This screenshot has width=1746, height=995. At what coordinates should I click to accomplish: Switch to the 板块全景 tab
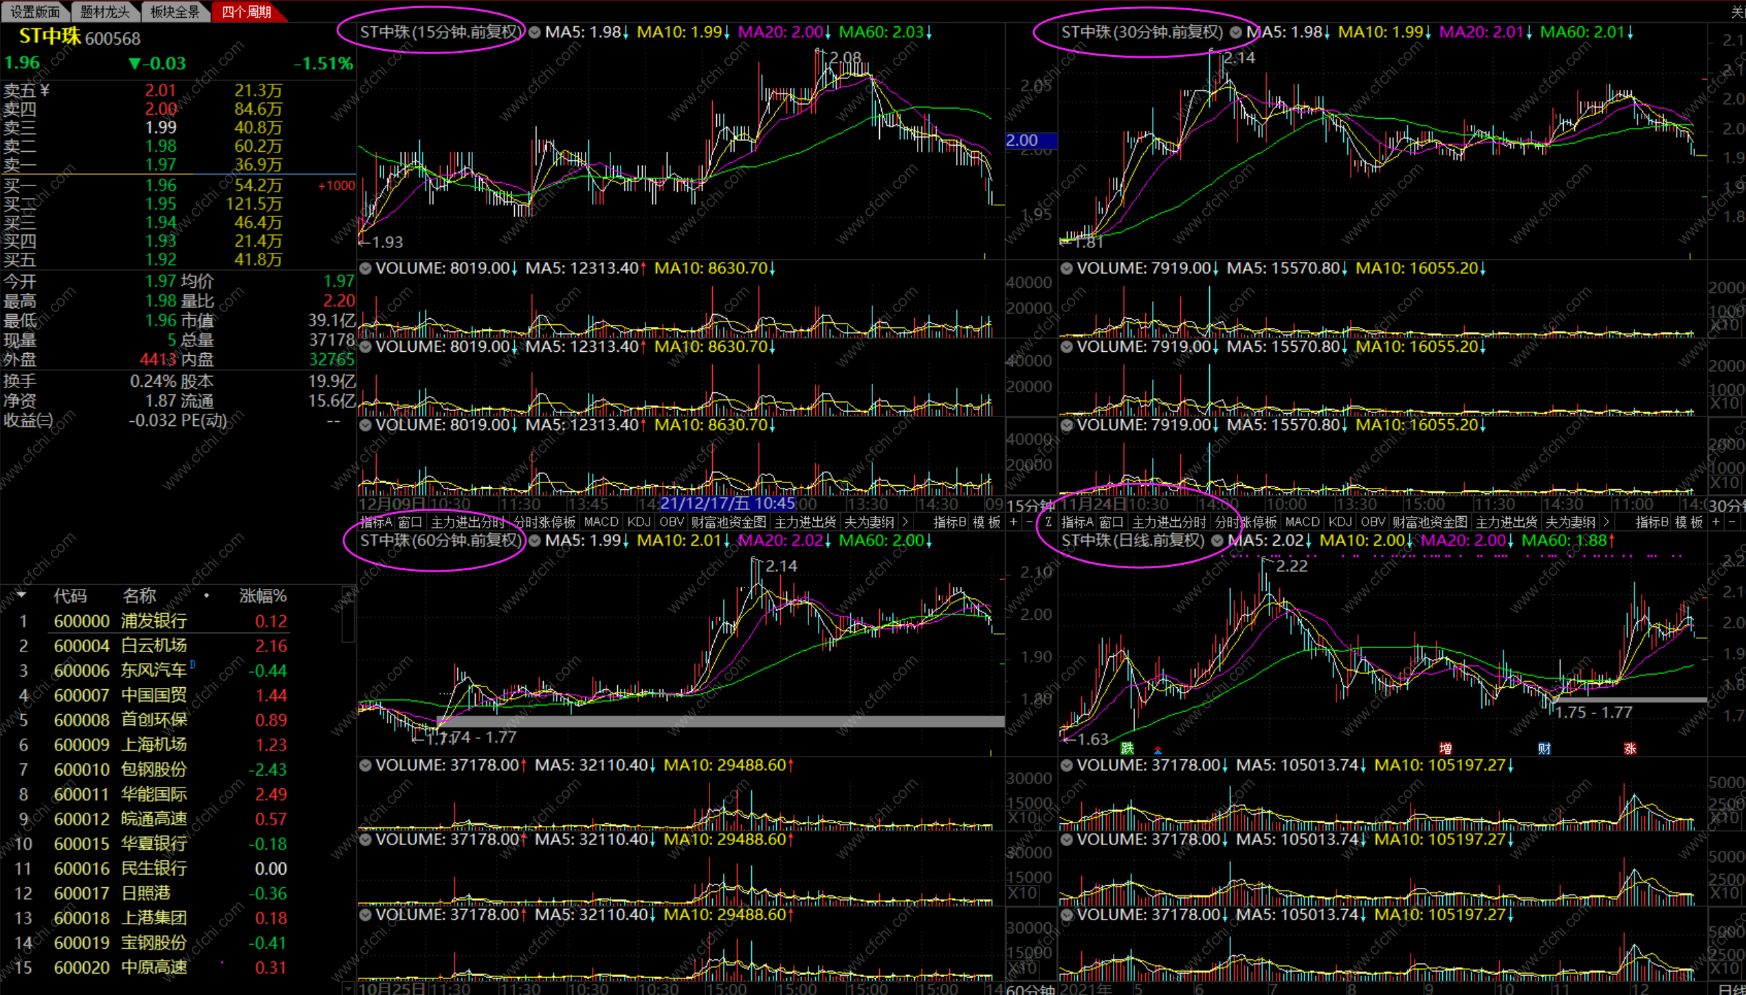click(175, 12)
